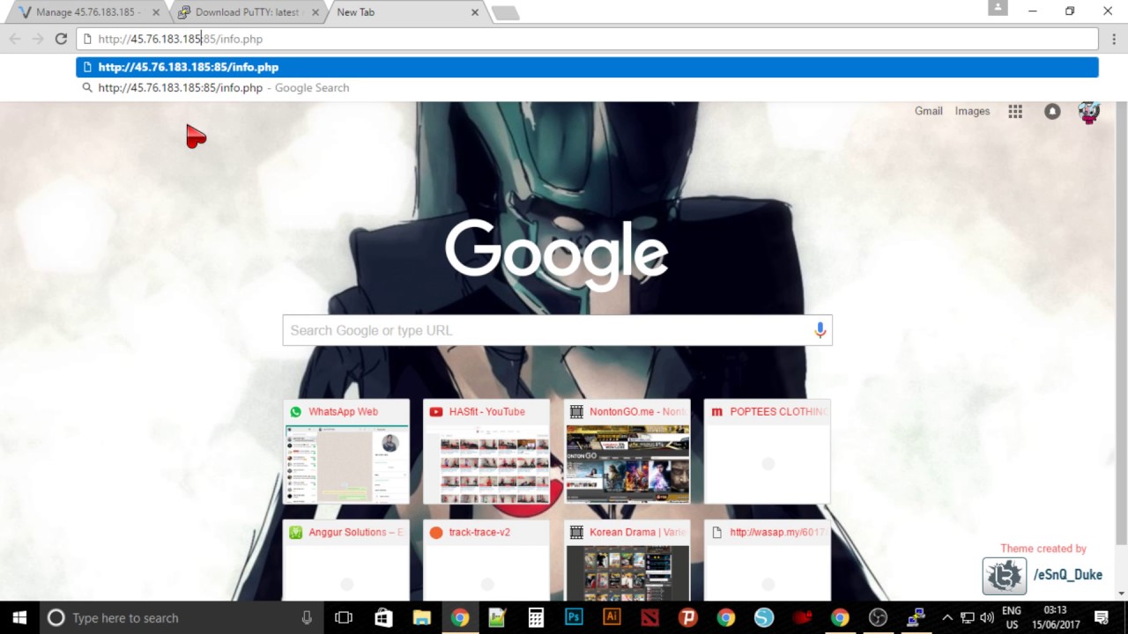Click the address bar URL field
Screen dimensions: 1128x634
(x=587, y=39)
